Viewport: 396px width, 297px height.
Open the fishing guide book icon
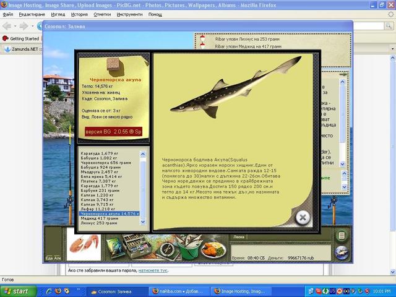point(115,247)
